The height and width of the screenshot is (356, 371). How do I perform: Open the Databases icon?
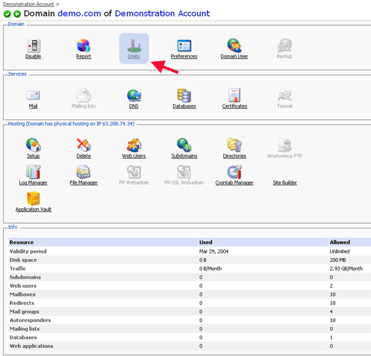click(x=184, y=95)
